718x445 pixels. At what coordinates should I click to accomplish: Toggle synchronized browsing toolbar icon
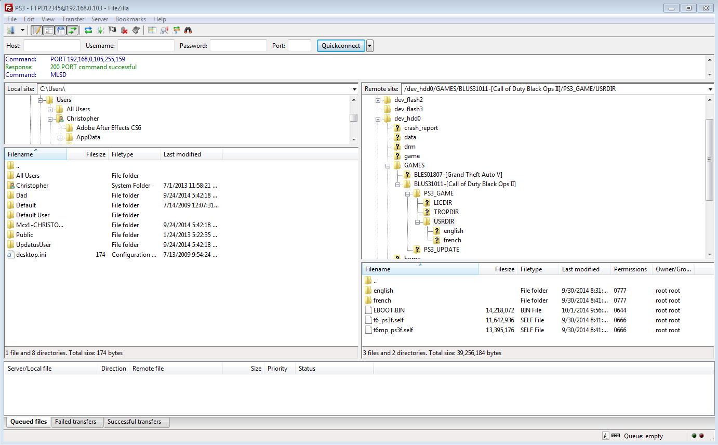point(176,30)
